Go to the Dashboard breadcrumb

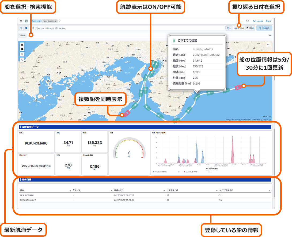tap(36, 21)
